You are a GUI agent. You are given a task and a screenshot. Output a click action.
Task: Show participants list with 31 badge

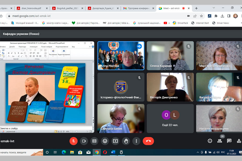(x=220, y=141)
